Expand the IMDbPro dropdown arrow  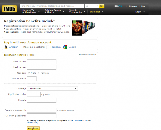(x=123, y=6)
